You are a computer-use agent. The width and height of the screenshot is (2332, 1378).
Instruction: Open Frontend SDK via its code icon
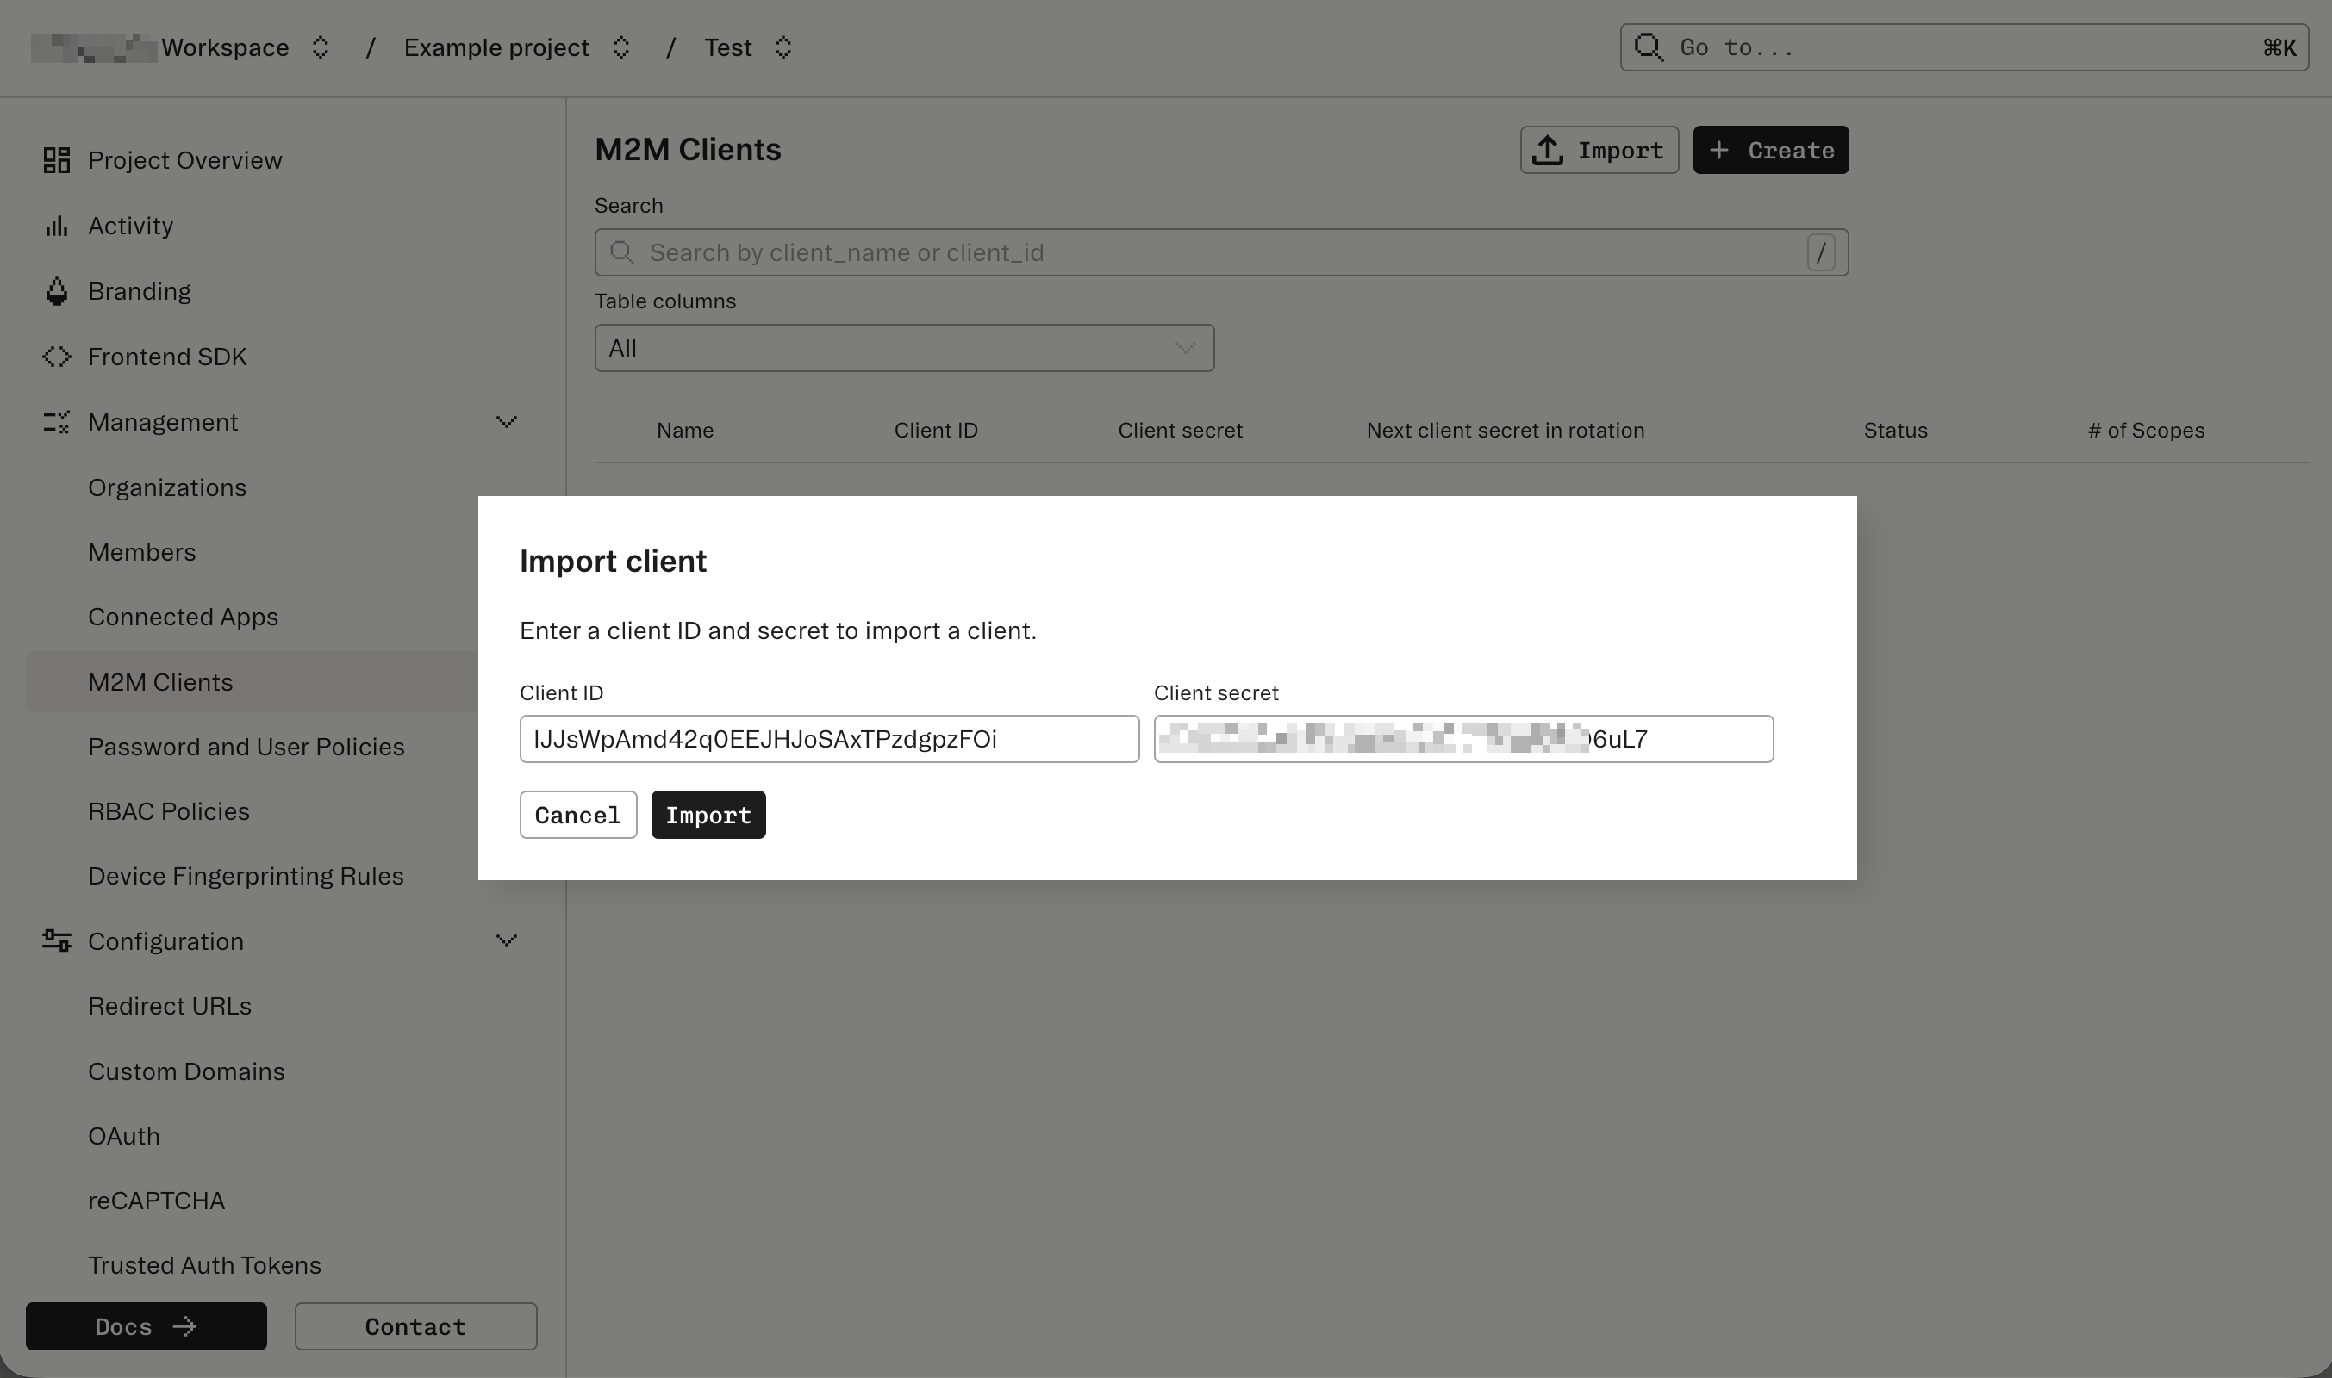tap(56, 356)
